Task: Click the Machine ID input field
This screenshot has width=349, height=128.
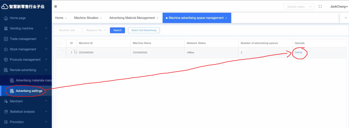Action: click(68, 30)
